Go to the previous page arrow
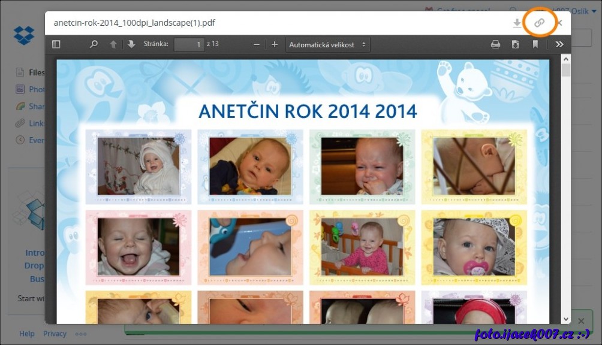This screenshot has width=602, height=345. tap(113, 44)
